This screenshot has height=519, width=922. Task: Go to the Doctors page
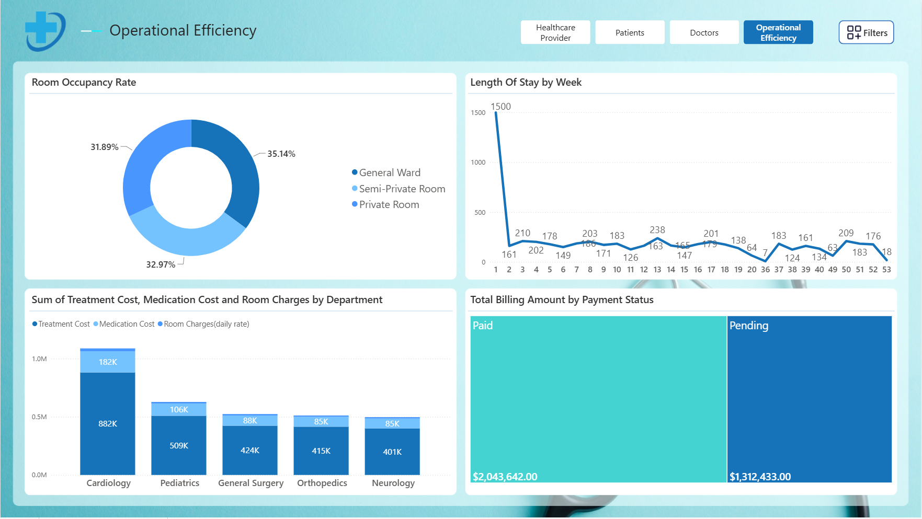click(x=704, y=32)
